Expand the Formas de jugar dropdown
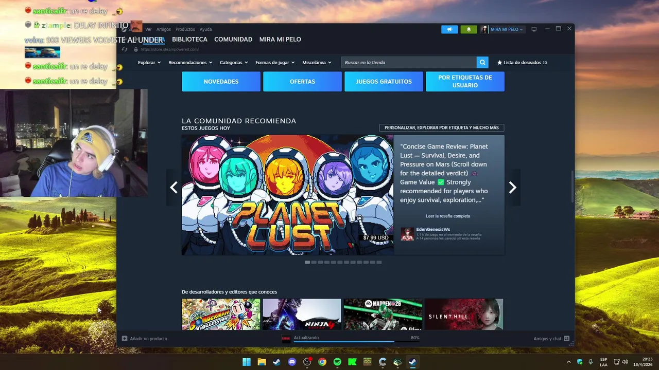This screenshot has height=370, width=659. click(x=275, y=62)
